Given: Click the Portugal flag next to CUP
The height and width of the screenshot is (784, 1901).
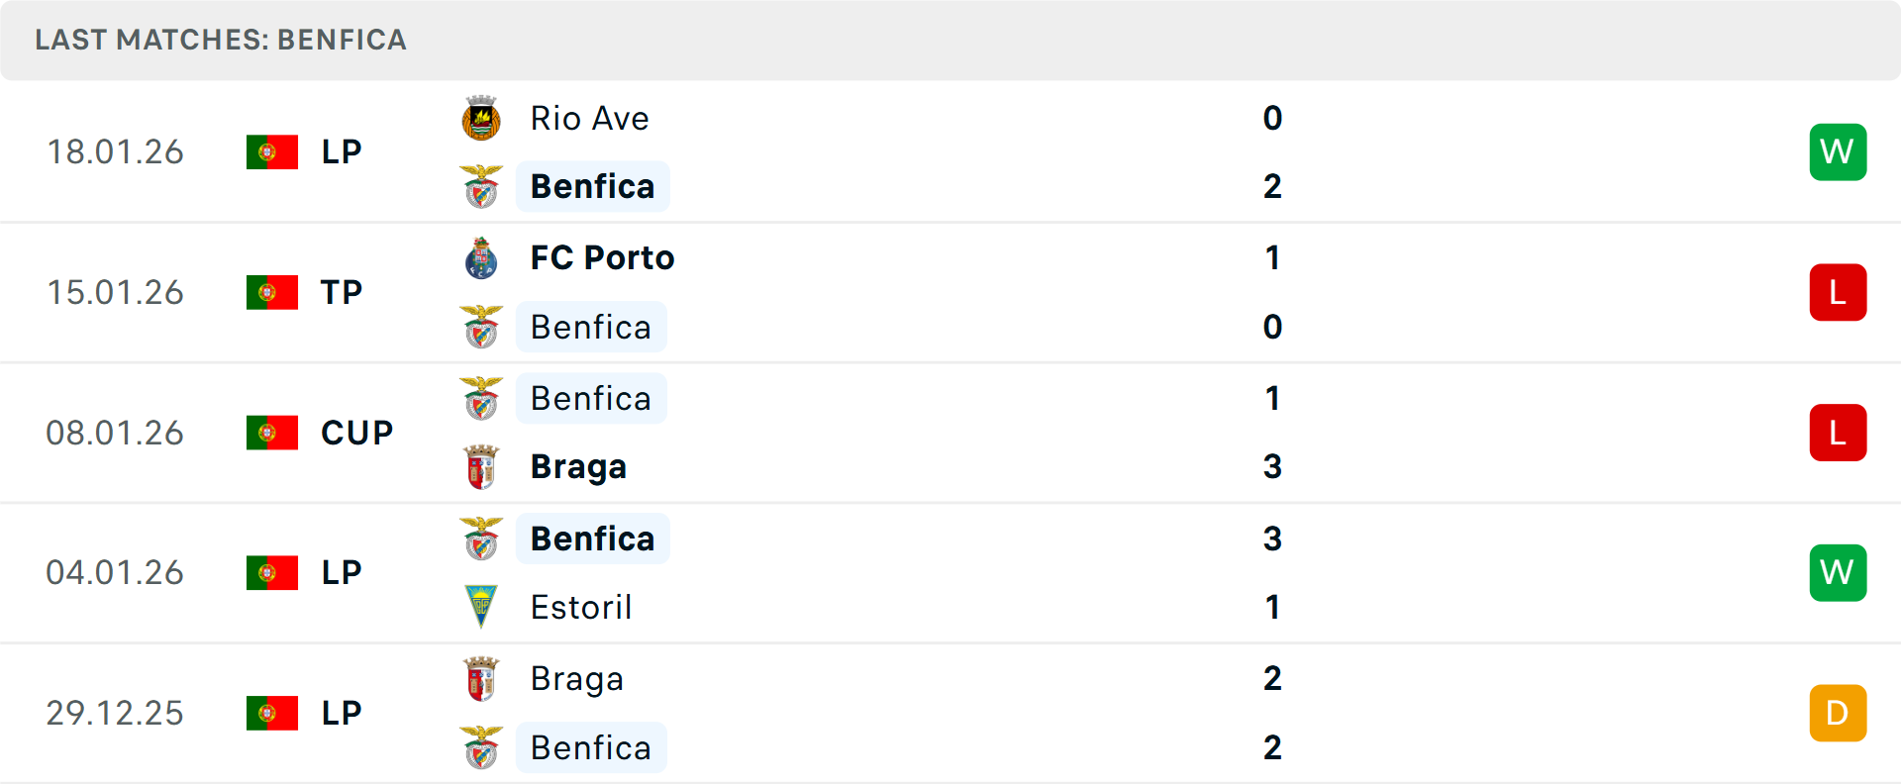Looking at the screenshot, I should click(x=271, y=433).
